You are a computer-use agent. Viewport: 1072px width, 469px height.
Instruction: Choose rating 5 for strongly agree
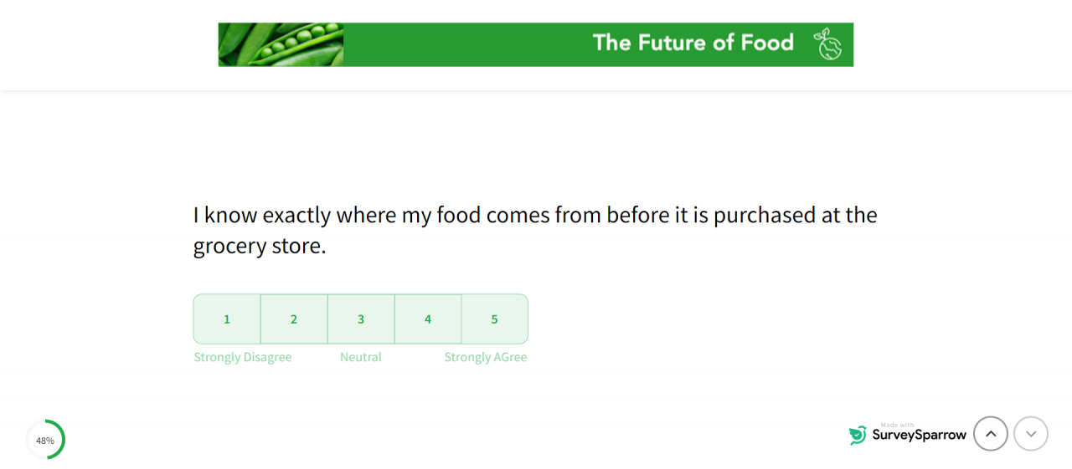click(494, 319)
